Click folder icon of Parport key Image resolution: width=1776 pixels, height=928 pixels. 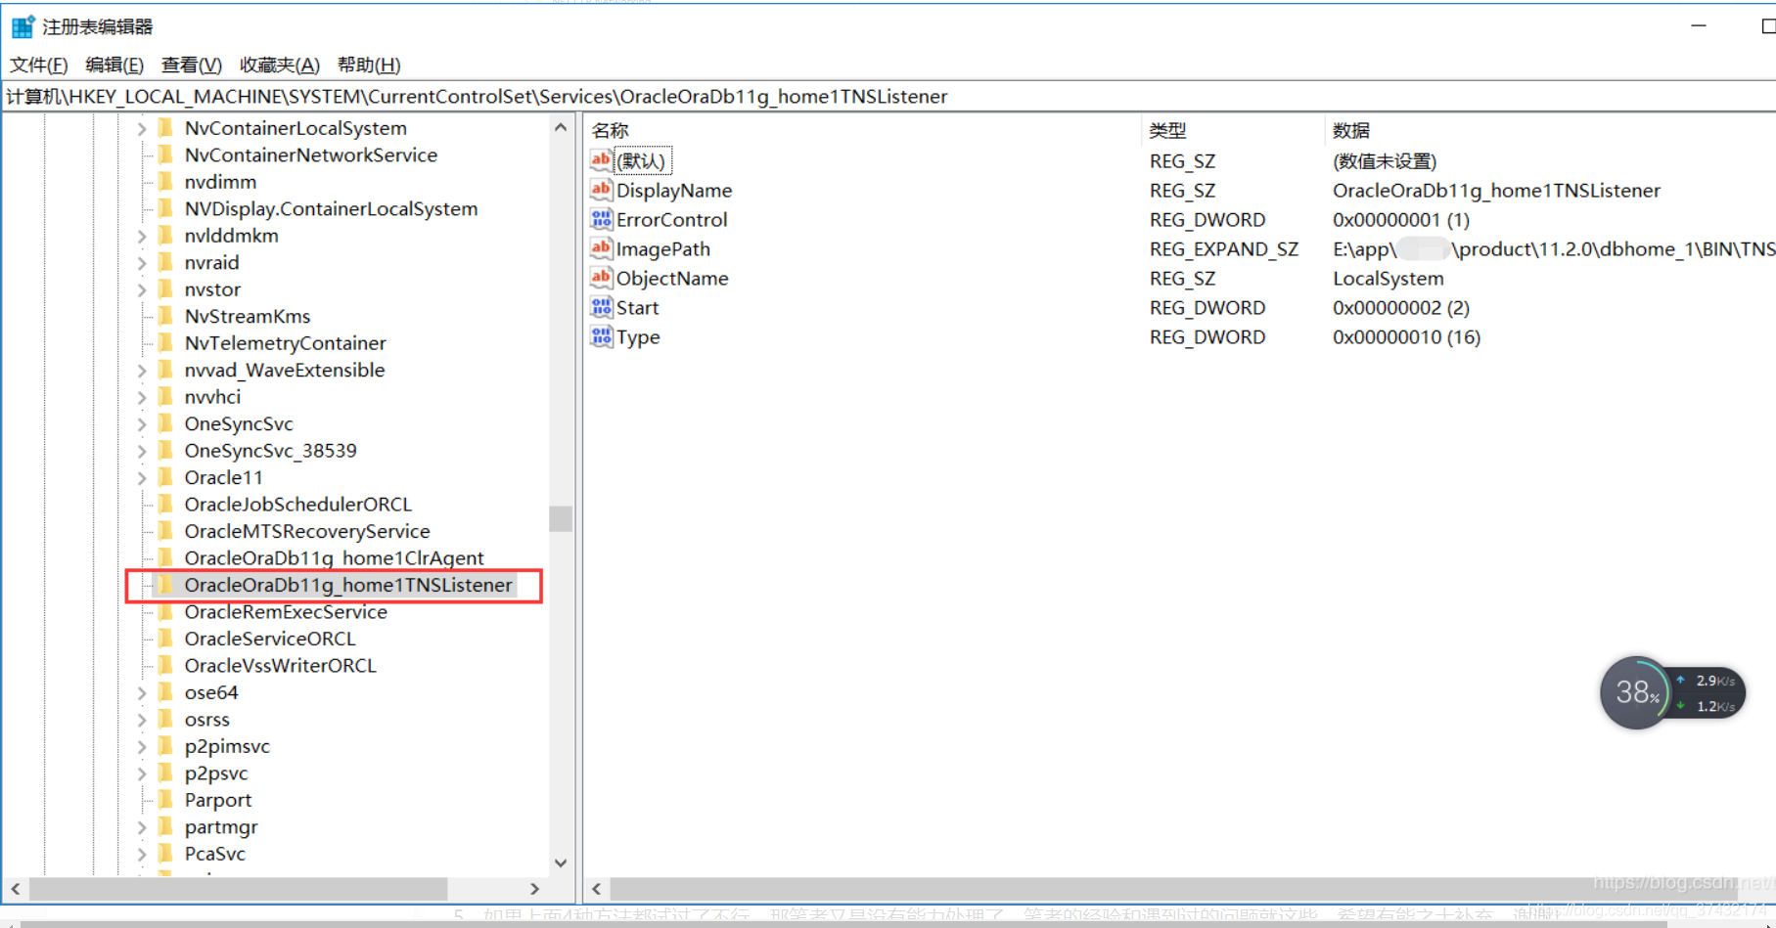pyautogui.click(x=165, y=800)
